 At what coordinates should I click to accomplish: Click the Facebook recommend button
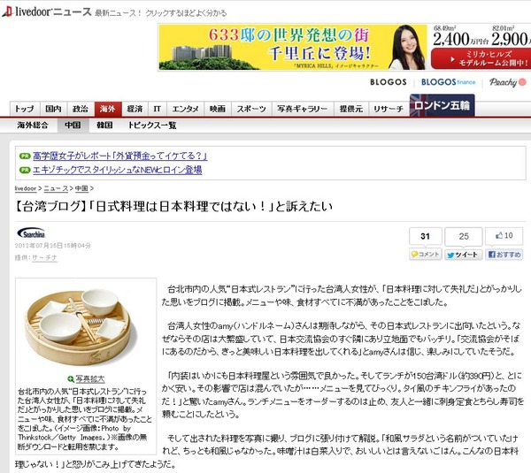coord(504,255)
